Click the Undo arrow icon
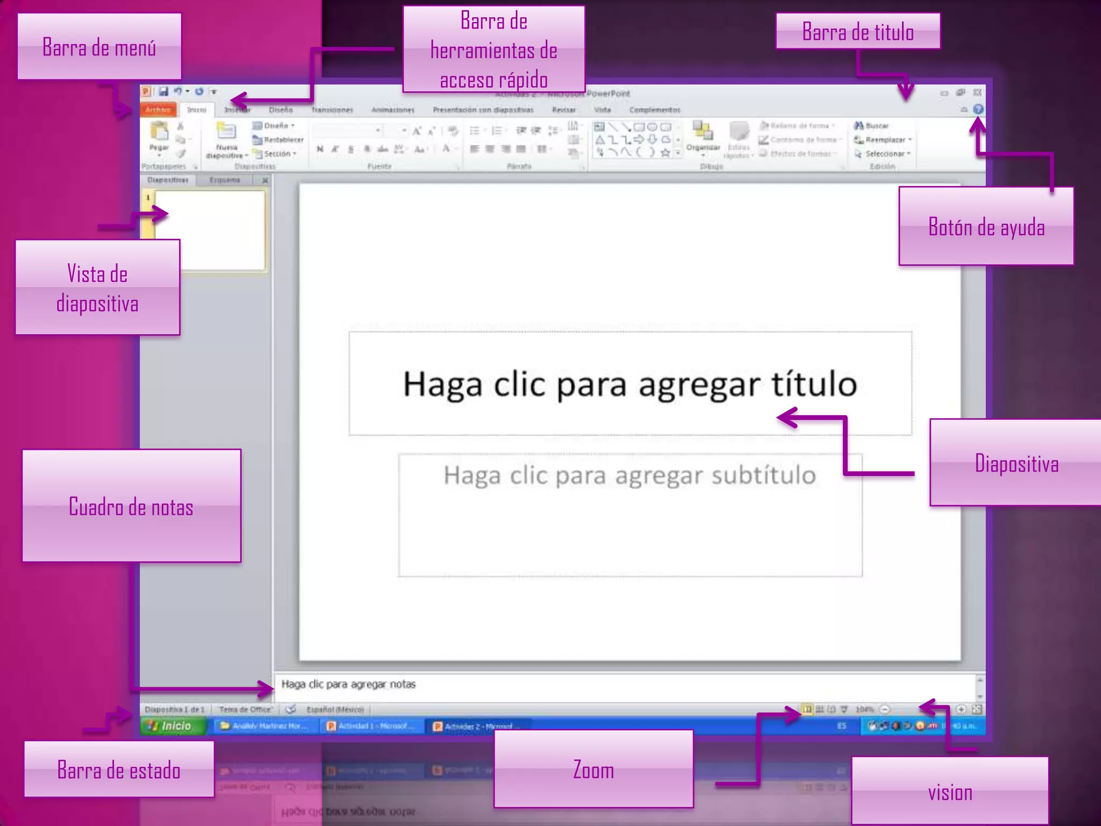 pyautogui.click(x=178, y=91)
